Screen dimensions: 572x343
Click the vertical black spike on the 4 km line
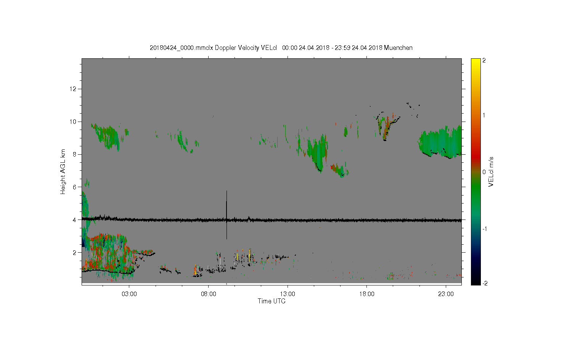227,215
